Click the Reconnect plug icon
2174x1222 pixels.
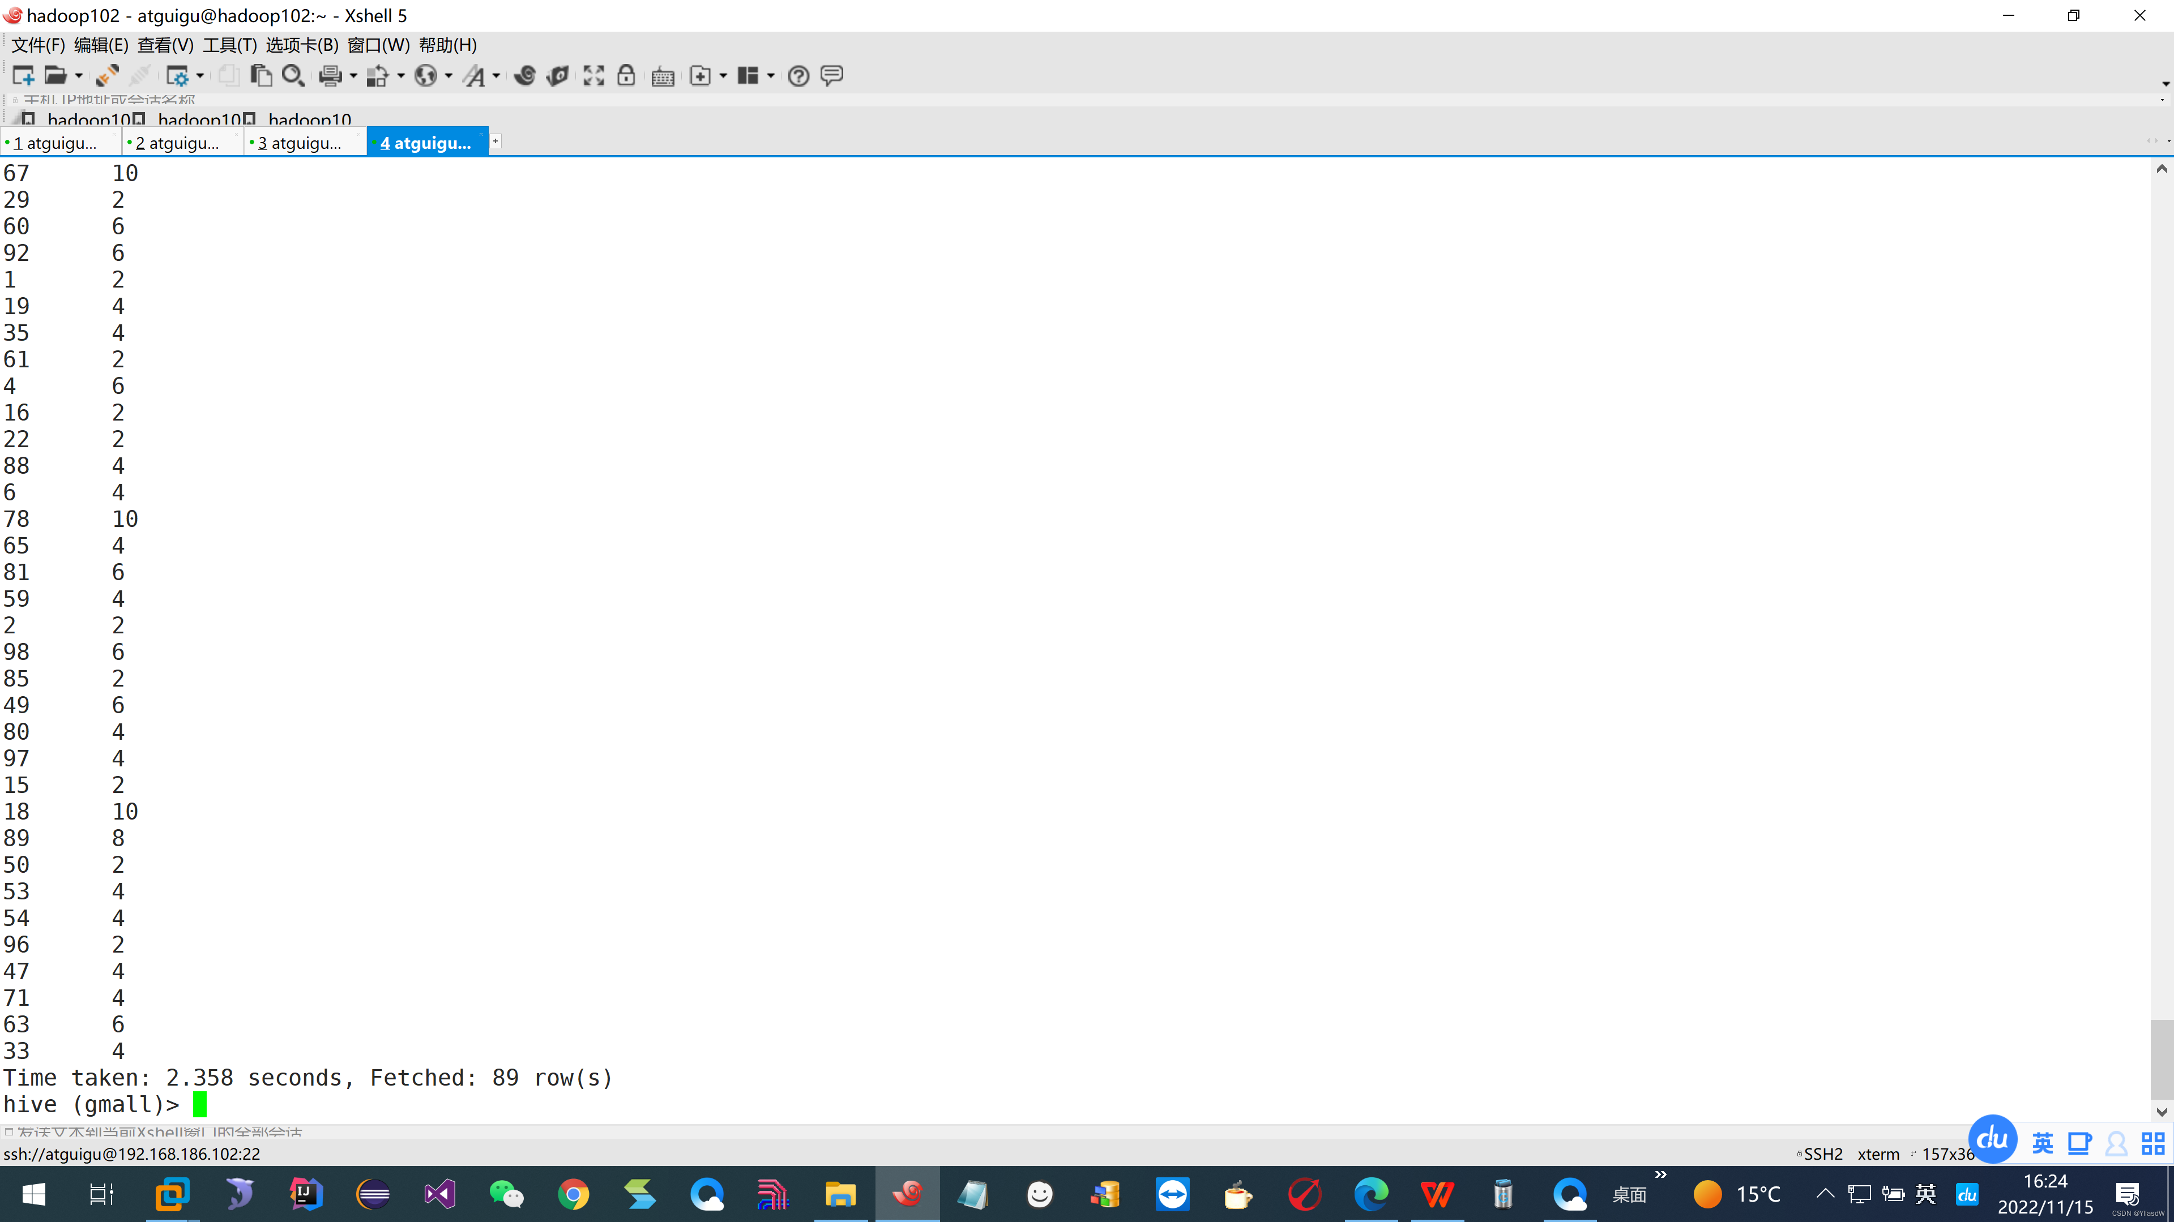click(x=107, y=76)
